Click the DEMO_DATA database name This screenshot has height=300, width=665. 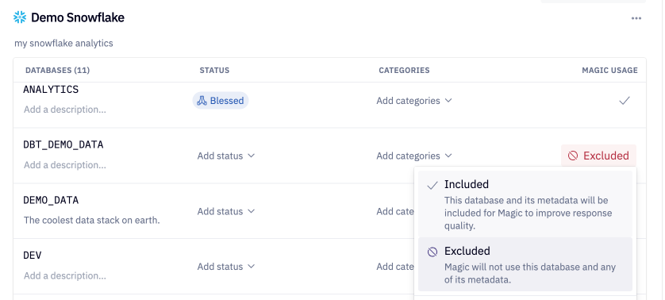click(x=51, y=200)
